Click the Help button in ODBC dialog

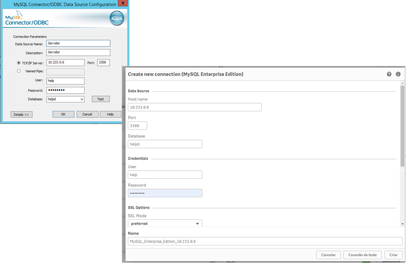point(110,114)
